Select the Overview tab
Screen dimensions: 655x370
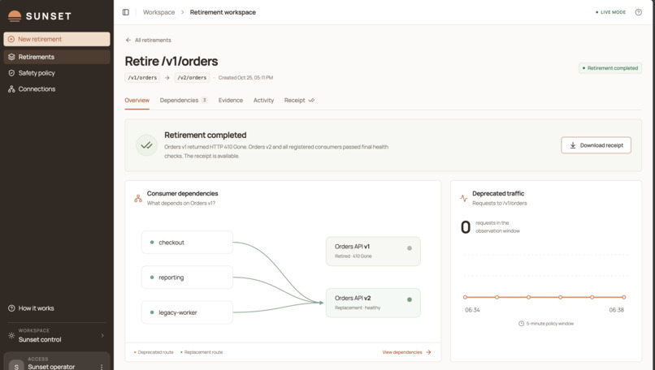(137, 100)
